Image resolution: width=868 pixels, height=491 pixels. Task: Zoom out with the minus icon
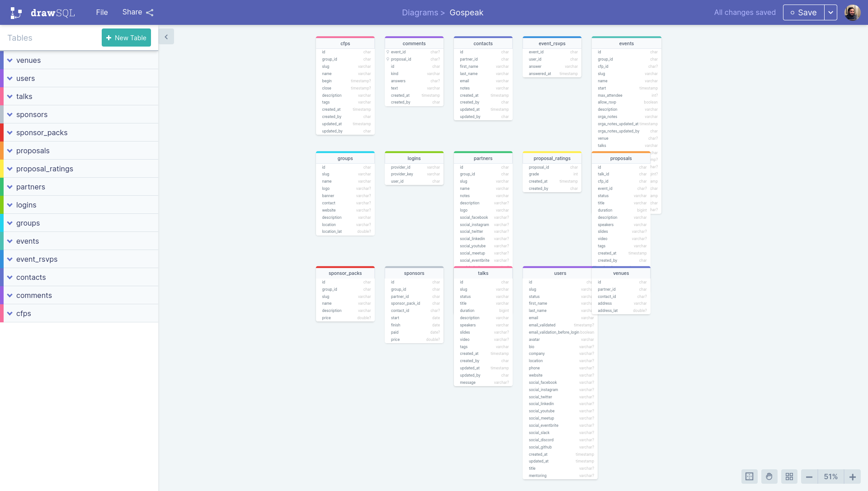click(809, 477)
